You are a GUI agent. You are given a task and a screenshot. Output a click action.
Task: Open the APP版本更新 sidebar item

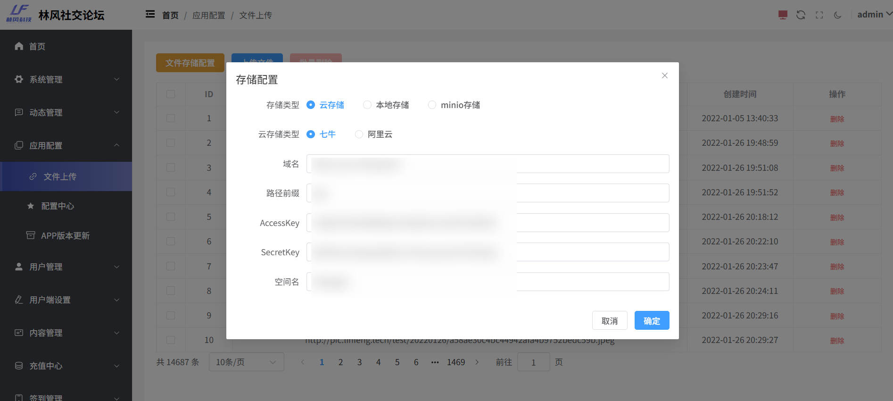pyautogui.click(x=66, y=235)
